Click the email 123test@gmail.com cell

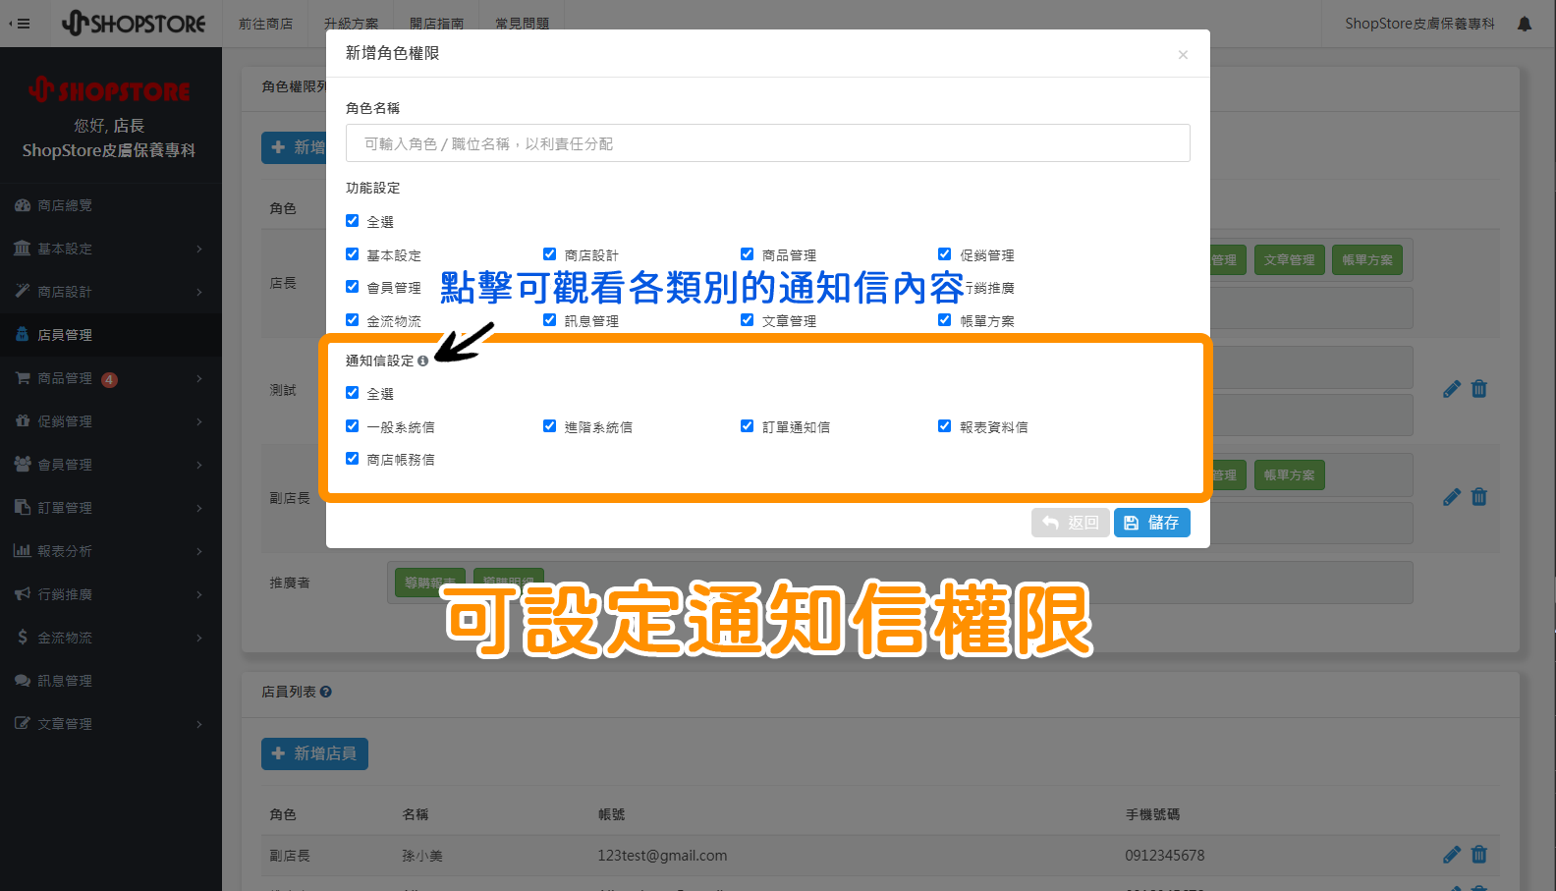(x=662, y=856)
